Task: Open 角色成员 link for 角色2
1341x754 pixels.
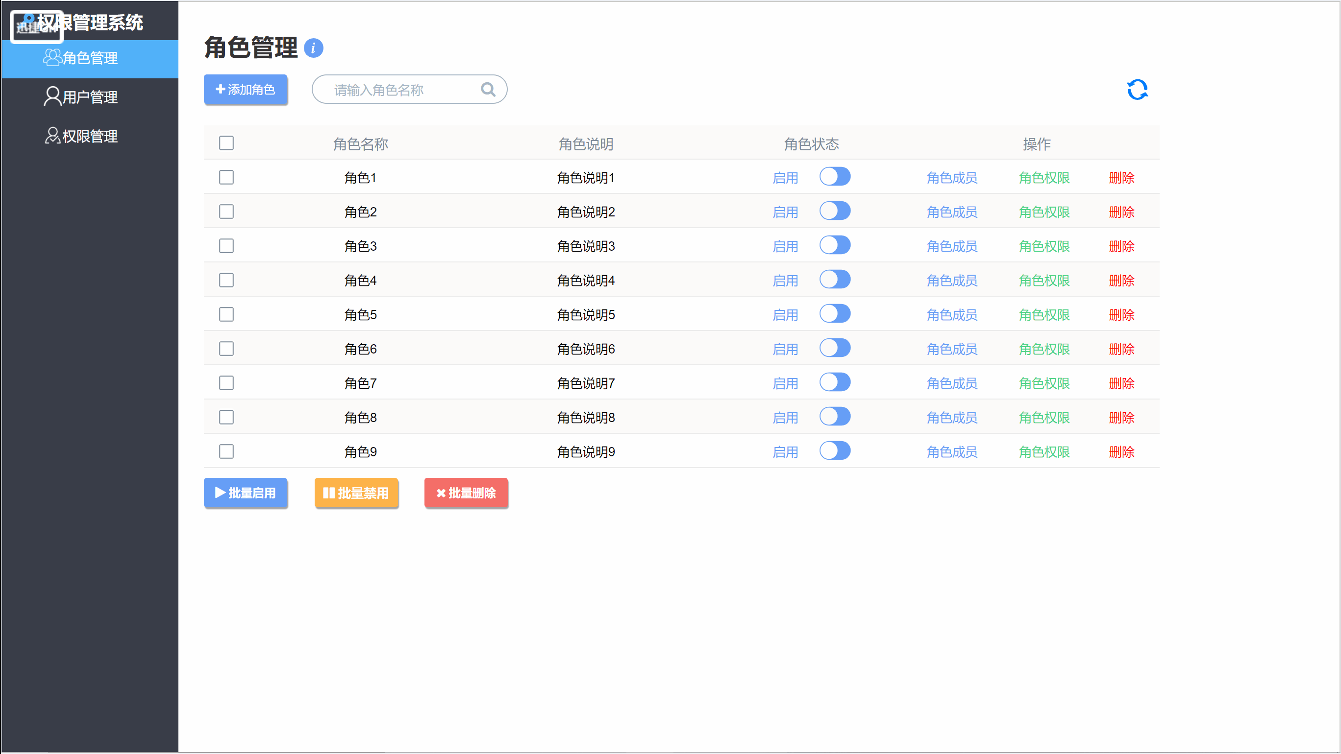Action: [952, 212]
